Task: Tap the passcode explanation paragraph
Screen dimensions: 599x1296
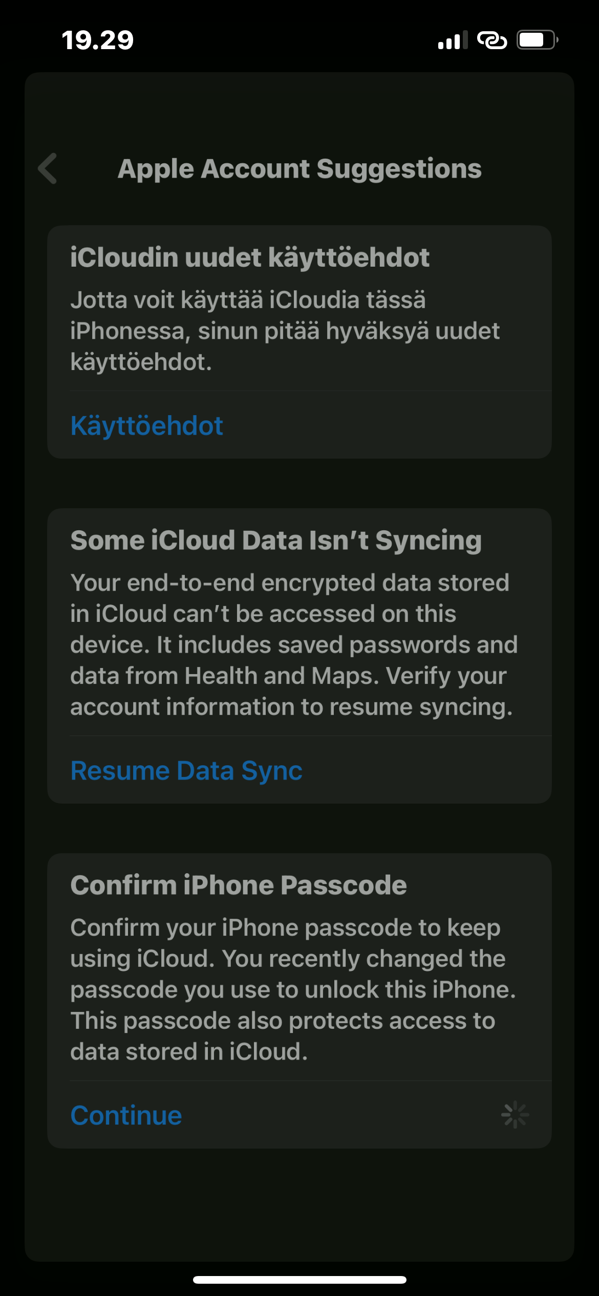Action: [x=293, y=989]
